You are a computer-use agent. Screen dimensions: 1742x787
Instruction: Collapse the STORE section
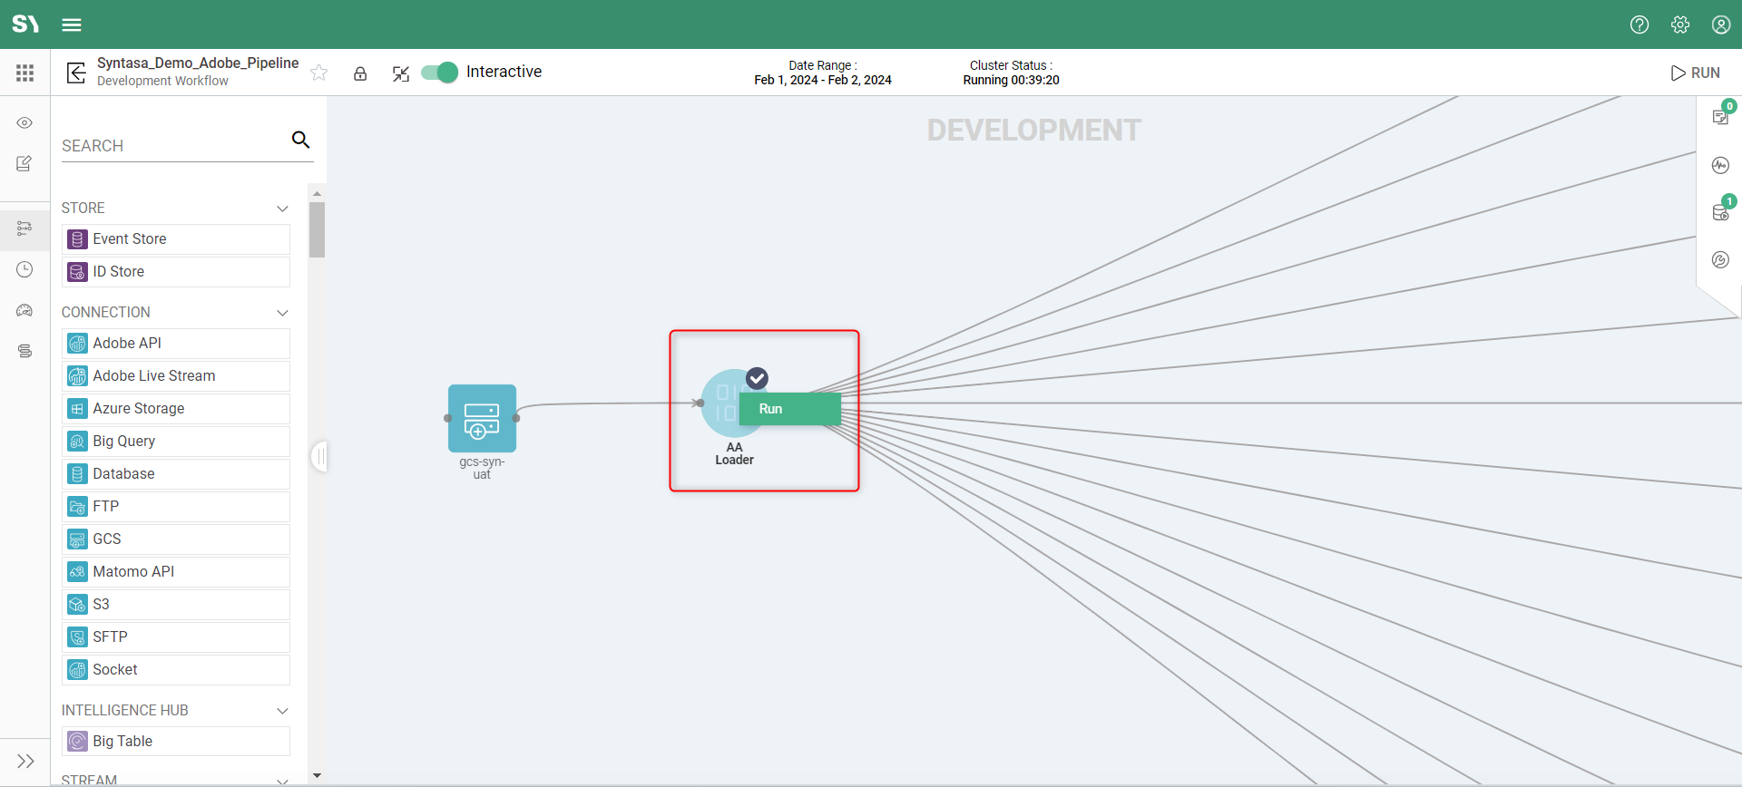pyautogui.click(x=282, y=209)
